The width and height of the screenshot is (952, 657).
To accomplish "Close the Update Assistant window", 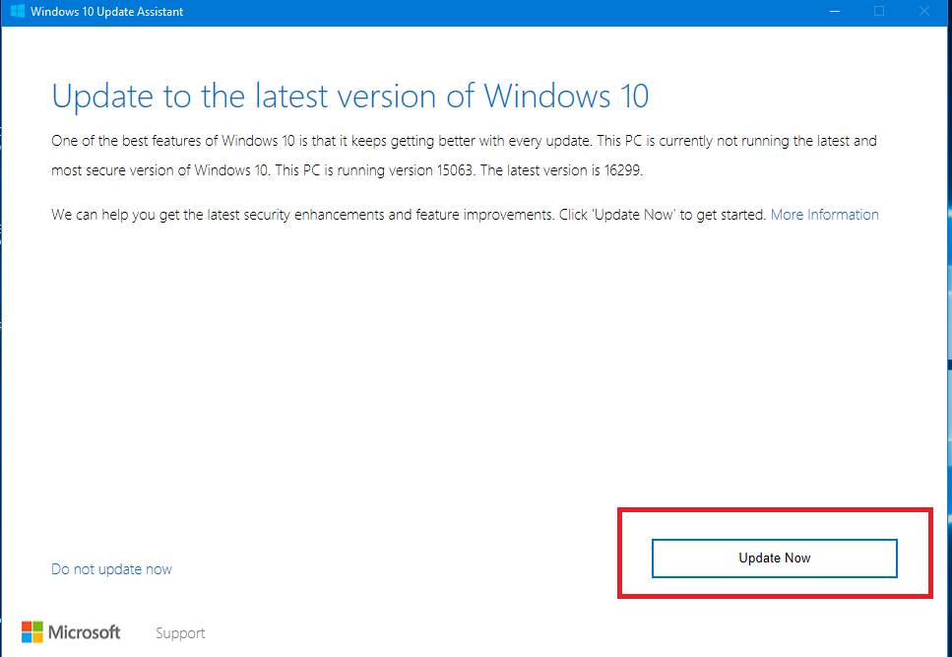I will coord(924,11).
